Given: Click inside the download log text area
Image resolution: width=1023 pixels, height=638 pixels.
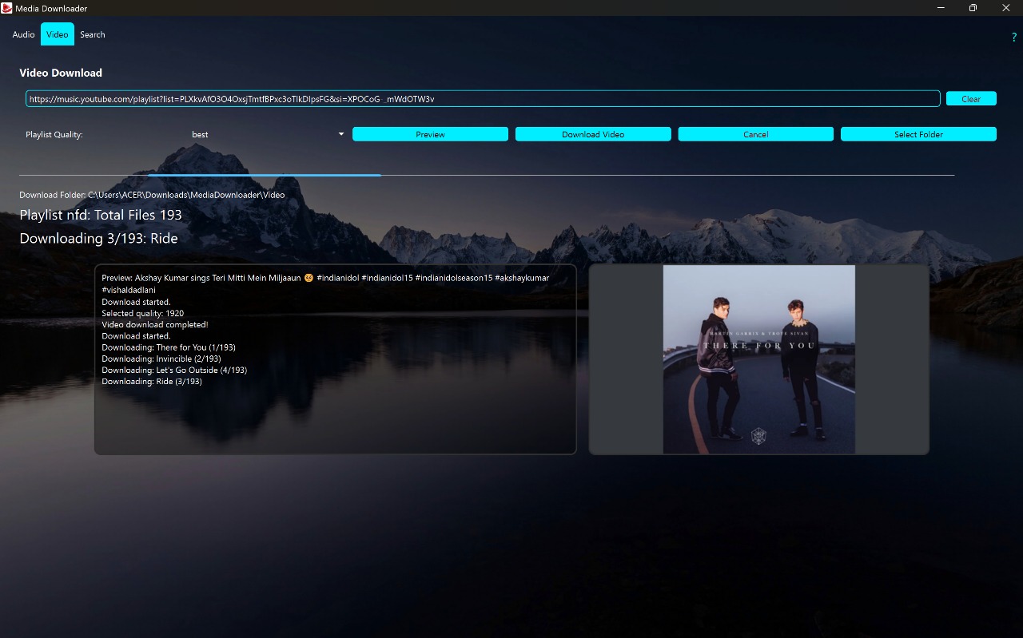Looking at the screenshot, I should [335, 415].
